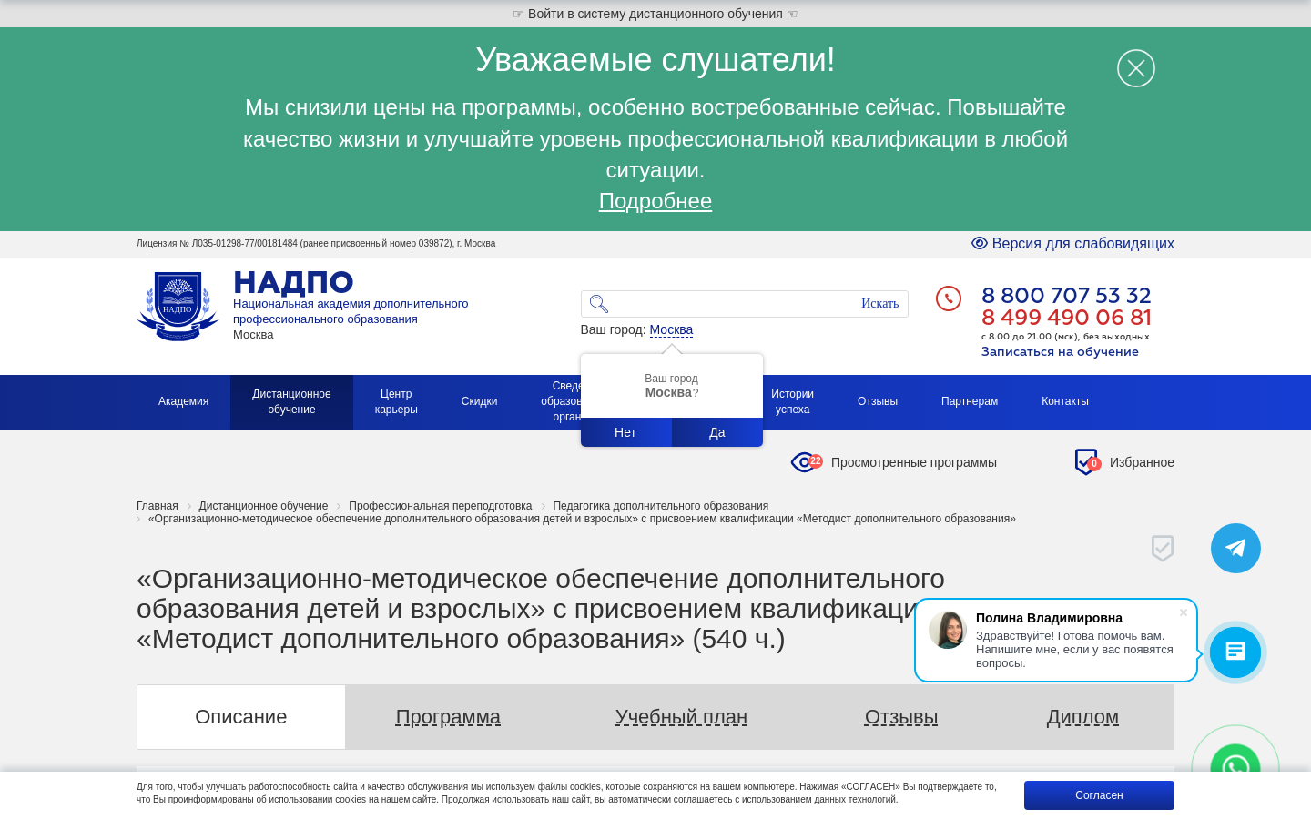Click the НАДПО academy logo
The height and width of the screenshot is (819, 1311).
click(178, 307)
